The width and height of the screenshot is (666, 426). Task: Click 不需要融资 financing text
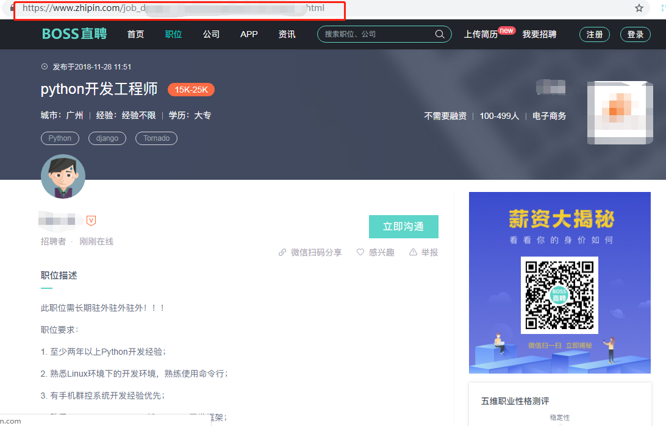click(x=445, y=116)
